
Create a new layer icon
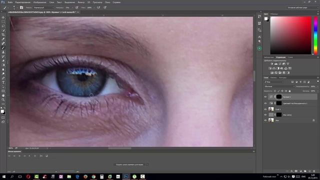point(309,171)
